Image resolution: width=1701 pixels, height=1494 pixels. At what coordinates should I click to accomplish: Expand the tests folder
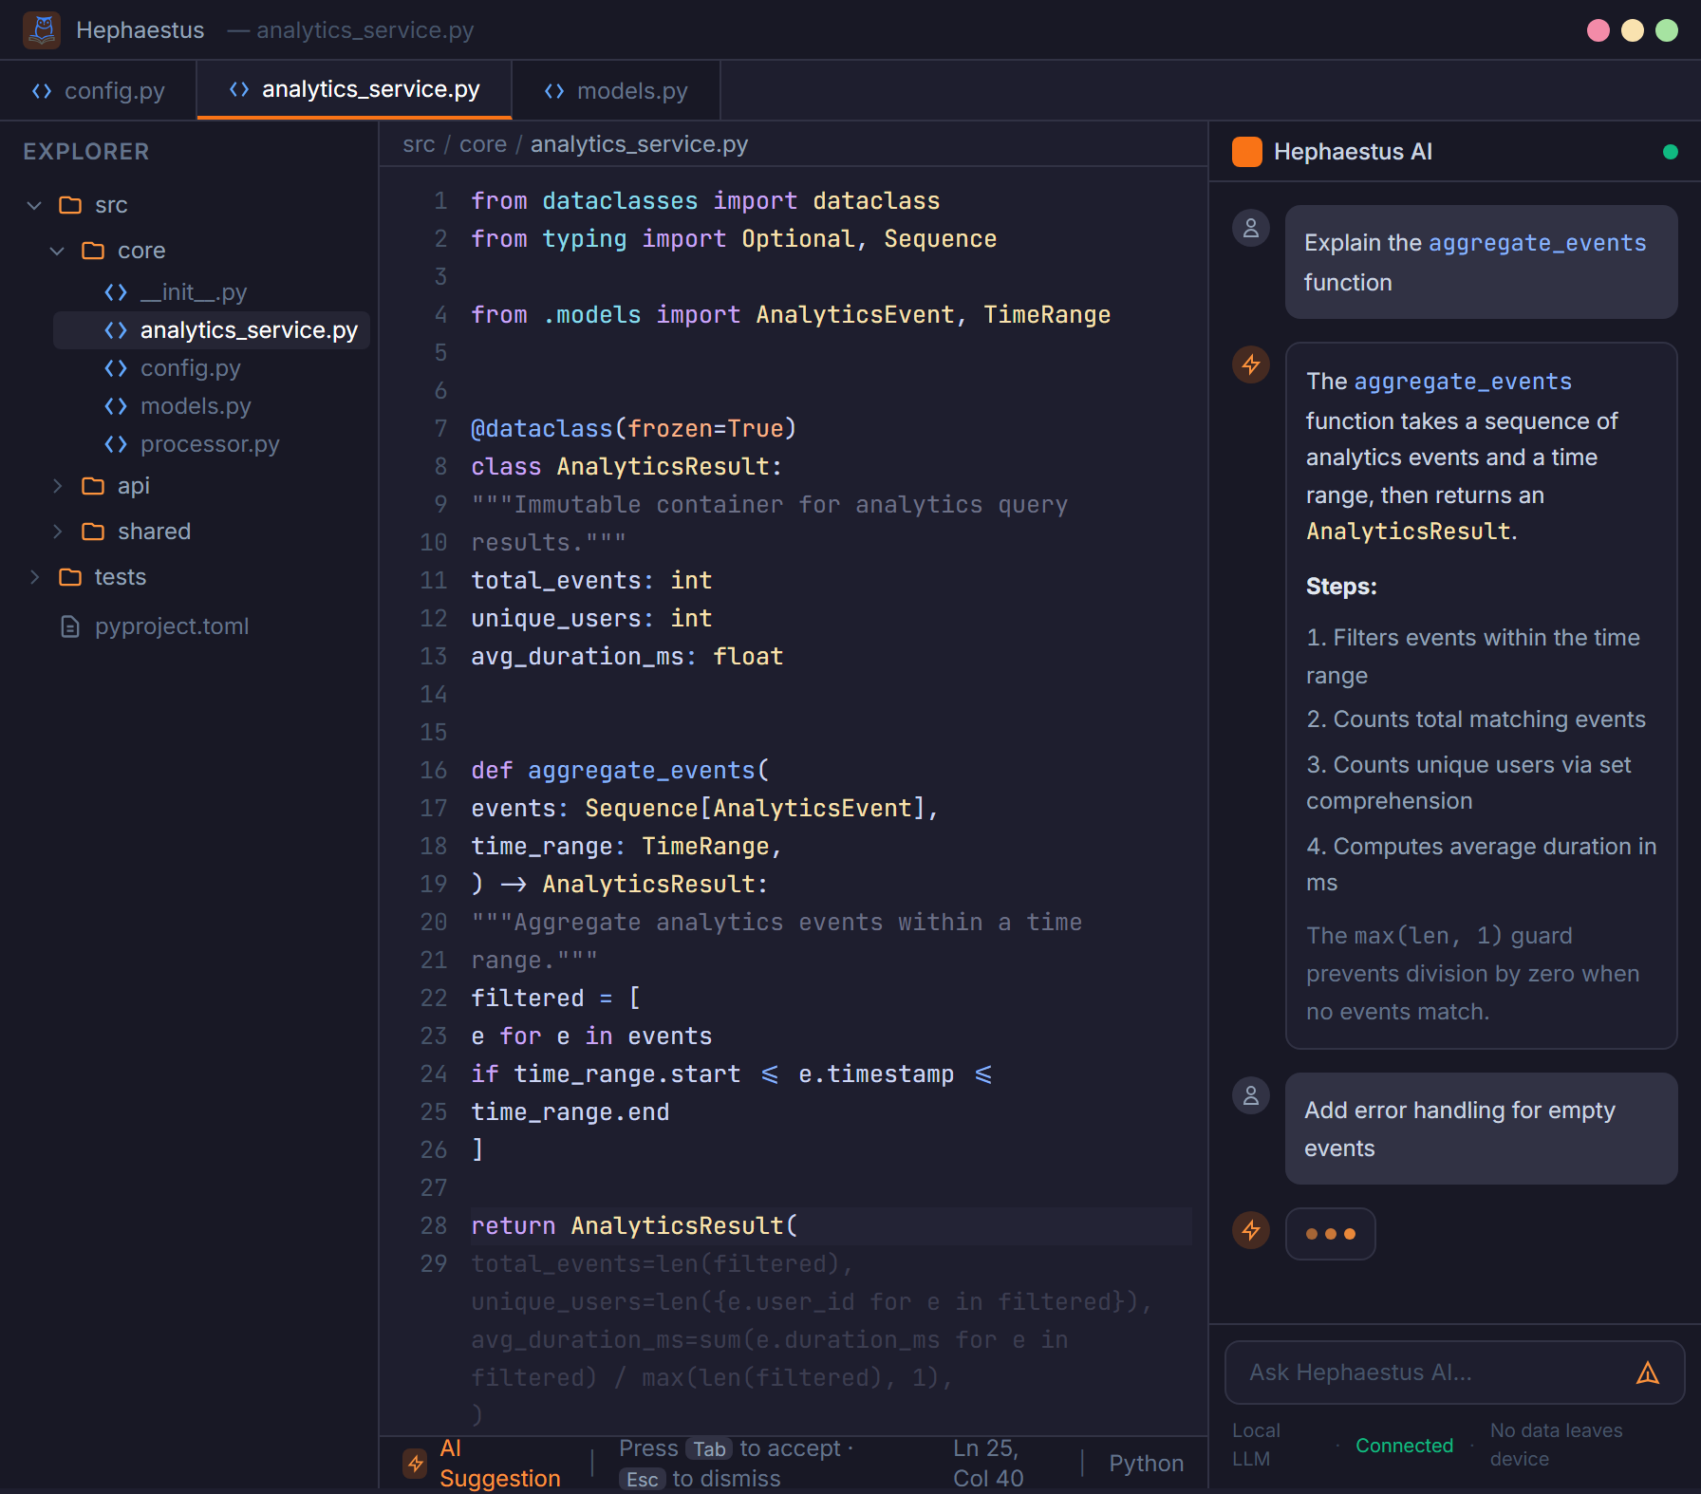pyautogui.click(x=36, y=576)
